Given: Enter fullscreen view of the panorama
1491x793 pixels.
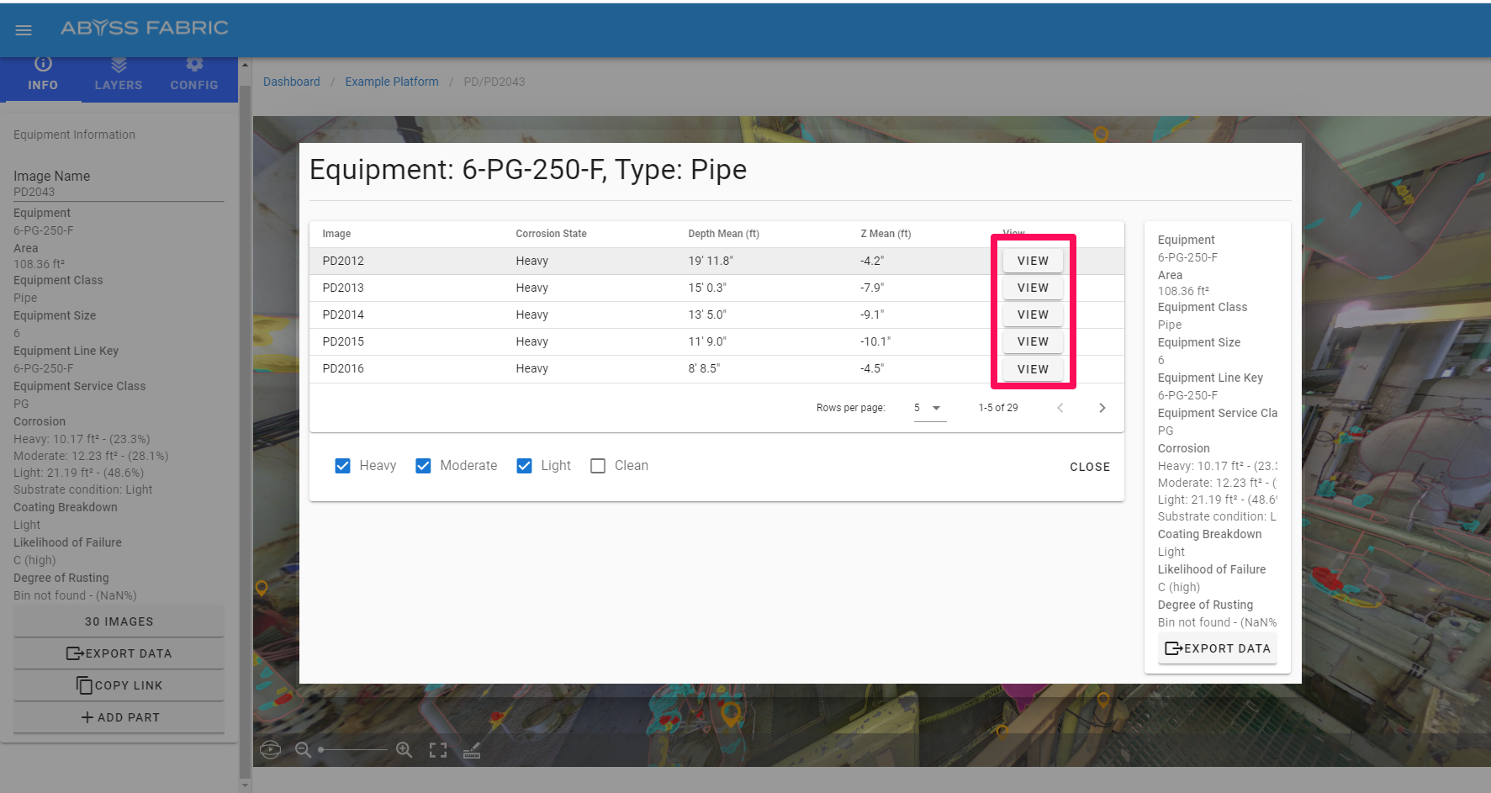Looking at the screenshot, I should (x=438, y=750).
